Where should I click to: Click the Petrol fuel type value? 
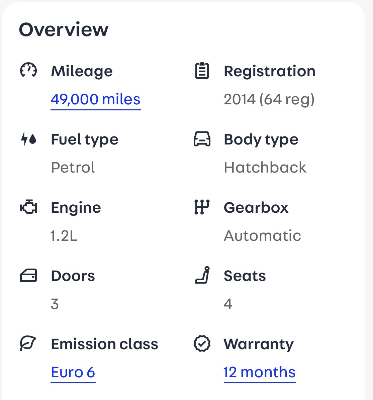coord(73,167)
